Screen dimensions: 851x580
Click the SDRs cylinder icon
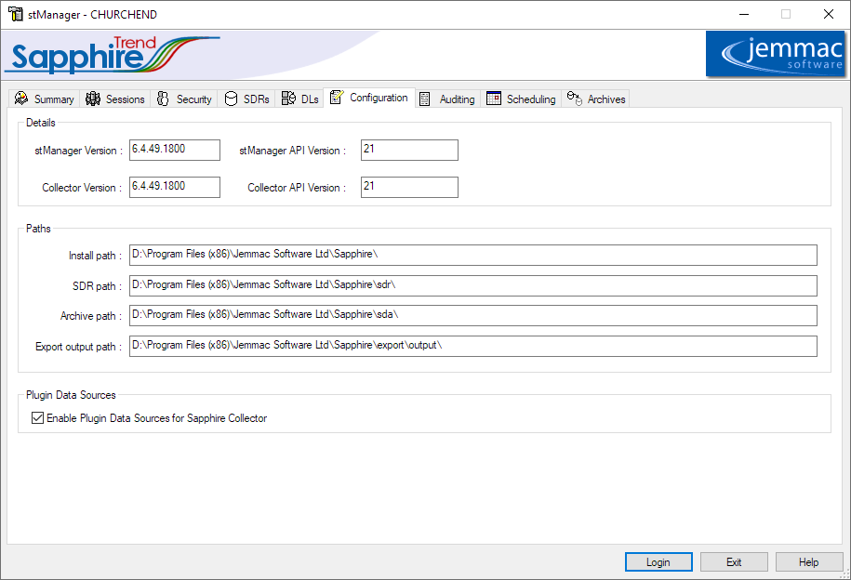(x=232, y=99)
